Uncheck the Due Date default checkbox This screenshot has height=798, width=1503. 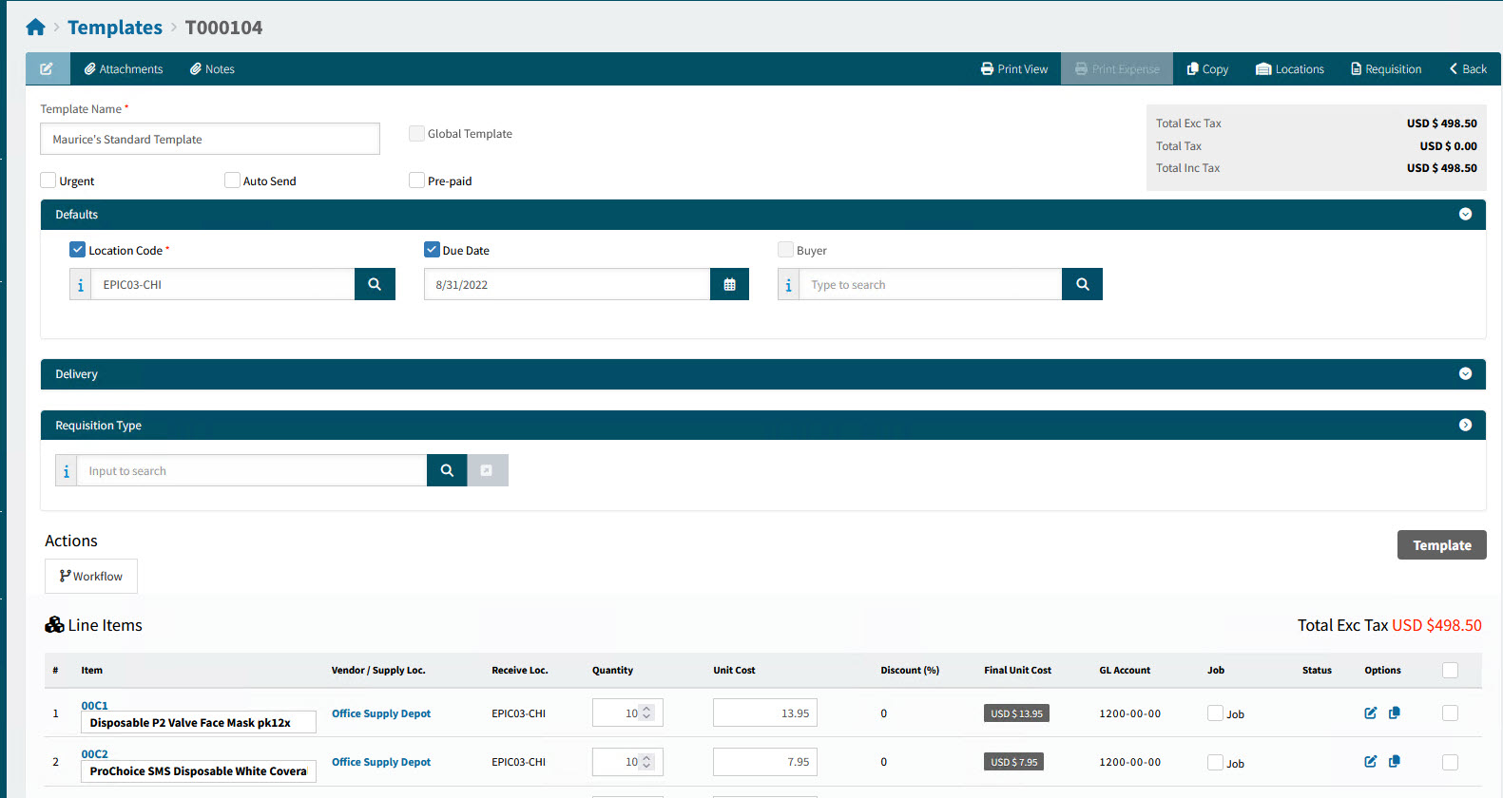432,250
